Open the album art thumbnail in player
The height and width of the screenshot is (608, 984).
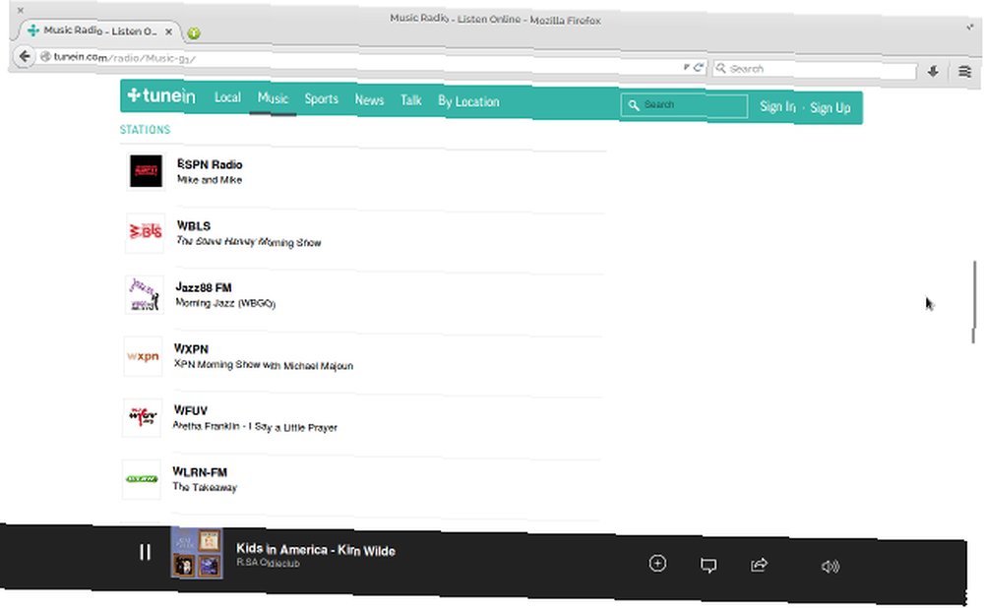[x=197, y=553]
